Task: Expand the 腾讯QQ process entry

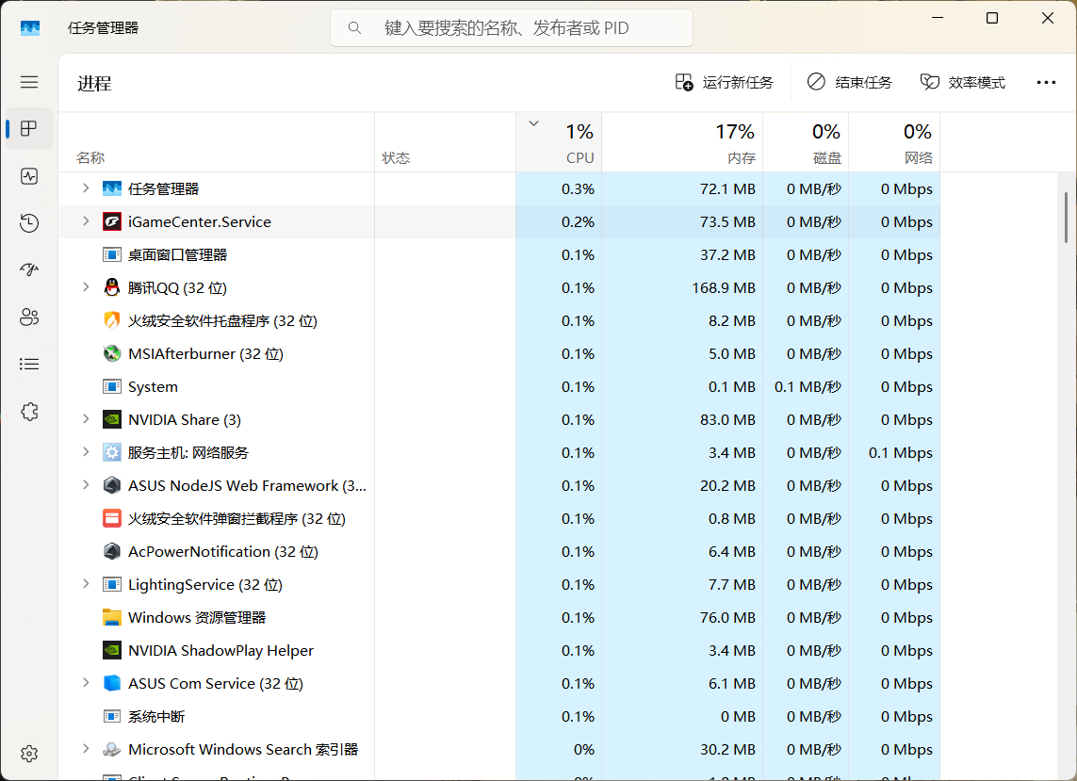Action: (86, 287)
